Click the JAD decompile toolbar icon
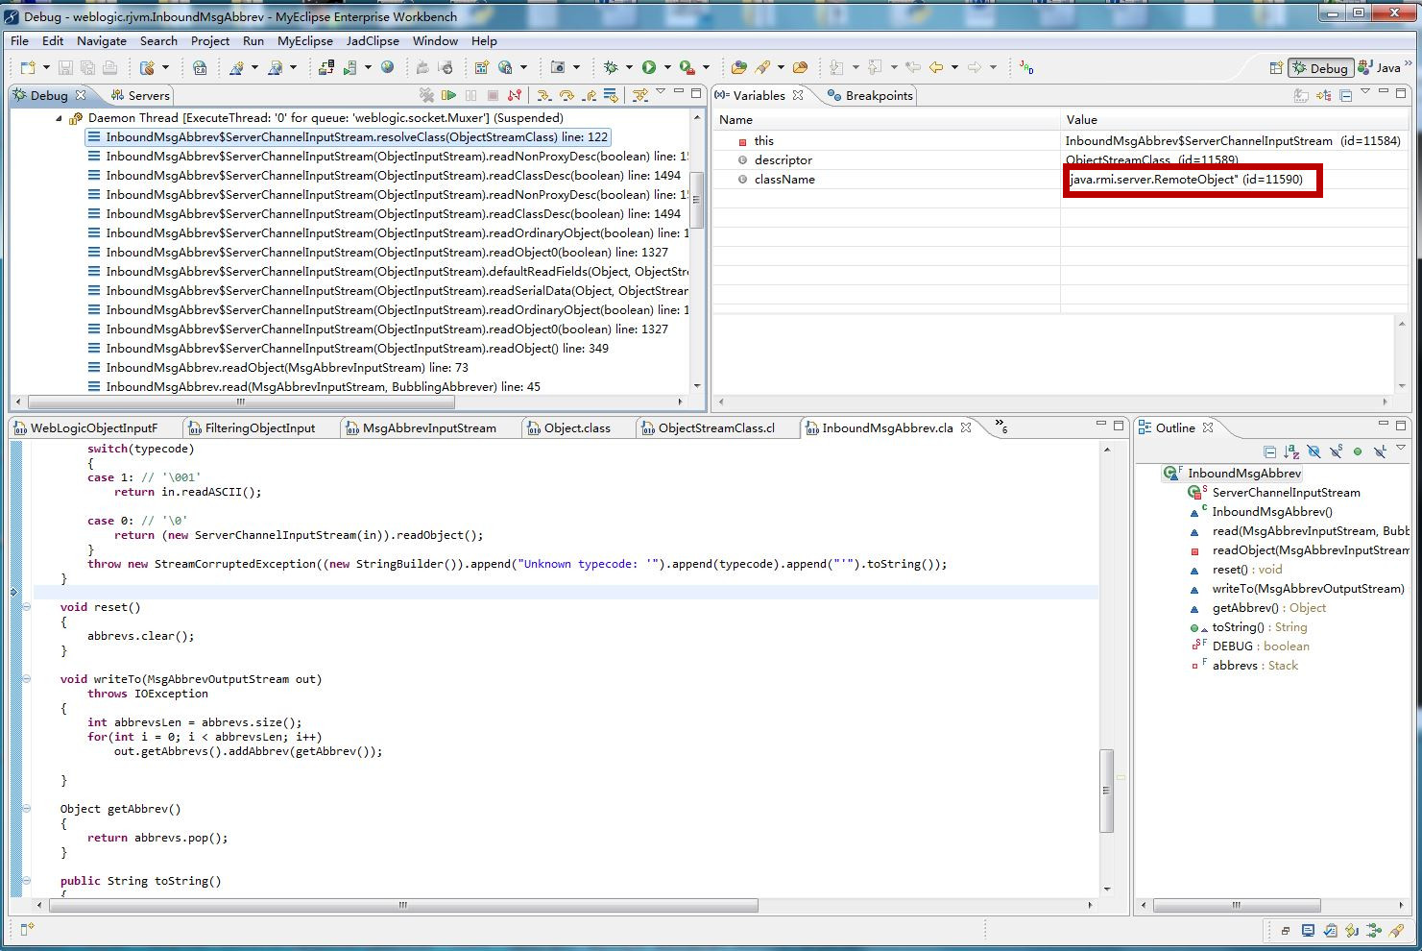Screen dimensions: 1422x951 pyautogui.click(x=1026, y=67)
